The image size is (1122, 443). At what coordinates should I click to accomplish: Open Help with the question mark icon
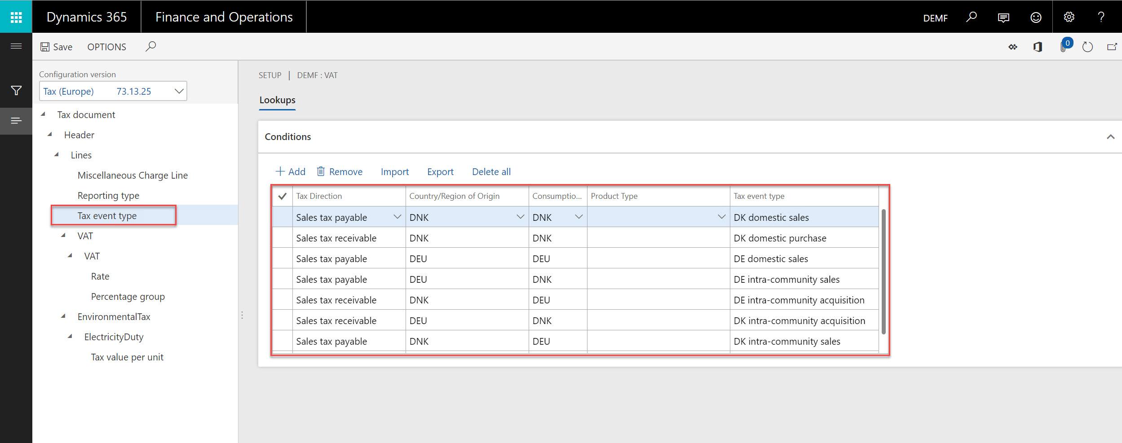pos(1101,17)
